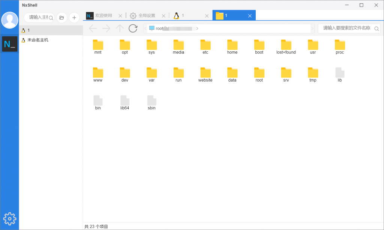
Task: Navigate up to parent directory
Action: 120,28
